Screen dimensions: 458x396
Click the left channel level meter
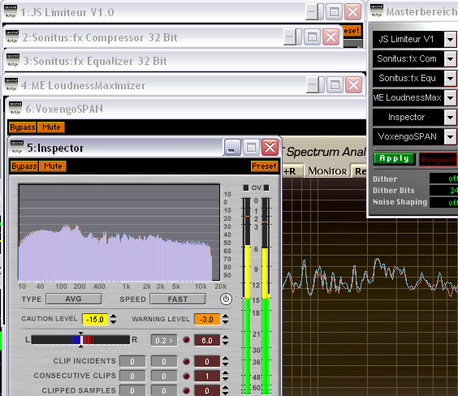coord(247,295)
